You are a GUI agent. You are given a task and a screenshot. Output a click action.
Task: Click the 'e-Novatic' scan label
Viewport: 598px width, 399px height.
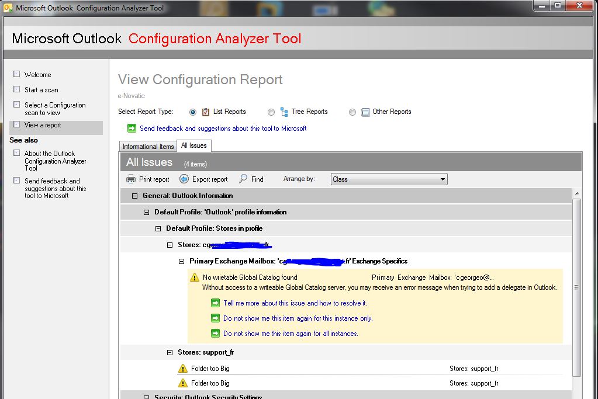click(131, 96)
